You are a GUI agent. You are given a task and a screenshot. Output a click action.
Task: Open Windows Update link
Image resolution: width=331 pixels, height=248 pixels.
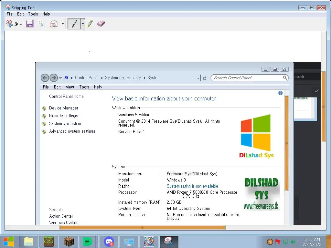click(64, 222)
